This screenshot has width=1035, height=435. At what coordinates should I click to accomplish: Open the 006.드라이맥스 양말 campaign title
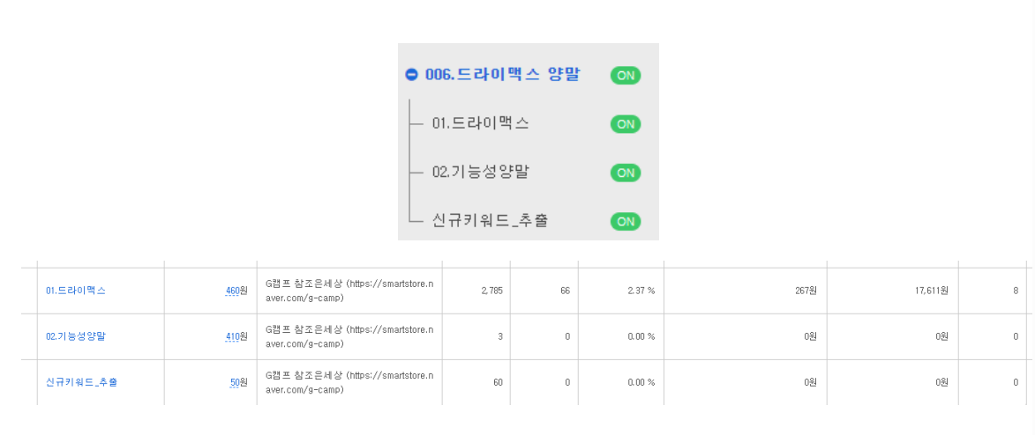point(502,75)
